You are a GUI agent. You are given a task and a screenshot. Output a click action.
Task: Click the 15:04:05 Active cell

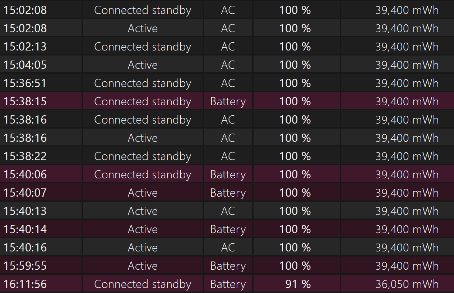tap(143, 65)
